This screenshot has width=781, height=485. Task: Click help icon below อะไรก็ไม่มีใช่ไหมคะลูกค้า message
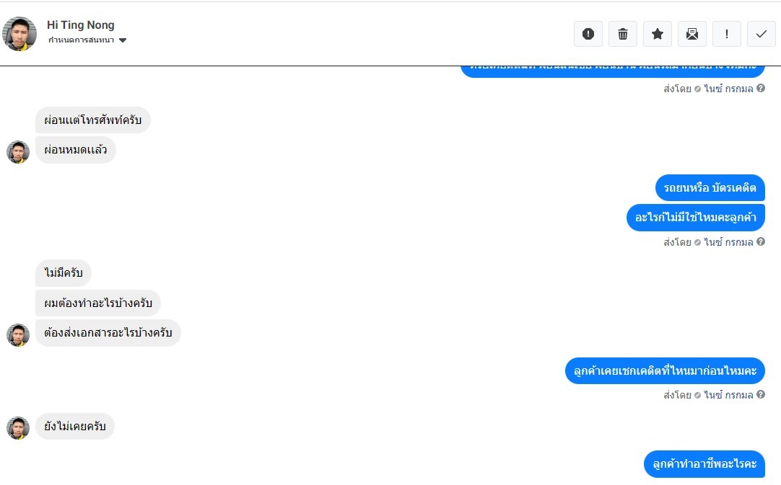point(761,242)
